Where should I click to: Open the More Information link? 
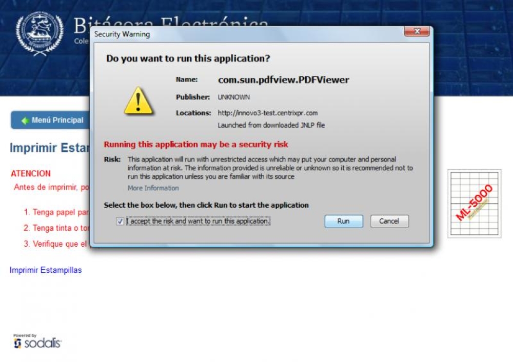153,188
